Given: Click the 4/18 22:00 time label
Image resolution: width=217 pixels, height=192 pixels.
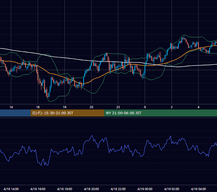Looking at the screenshot, I should 118,189.
